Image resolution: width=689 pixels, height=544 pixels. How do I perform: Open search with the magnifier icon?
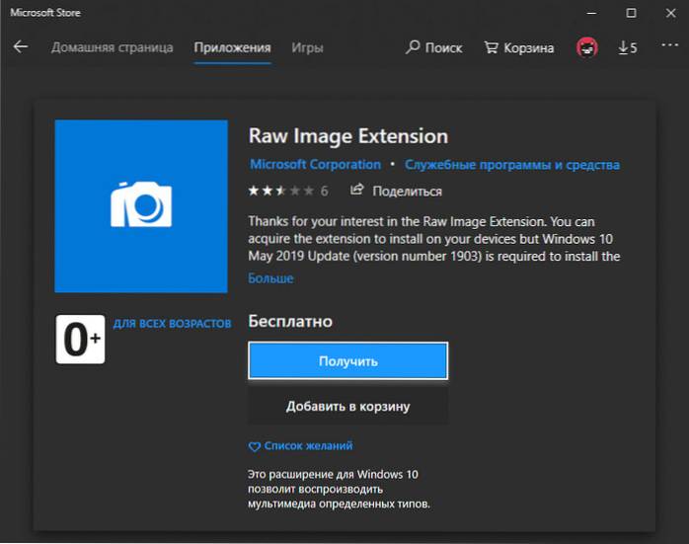[x=415, y=47]
